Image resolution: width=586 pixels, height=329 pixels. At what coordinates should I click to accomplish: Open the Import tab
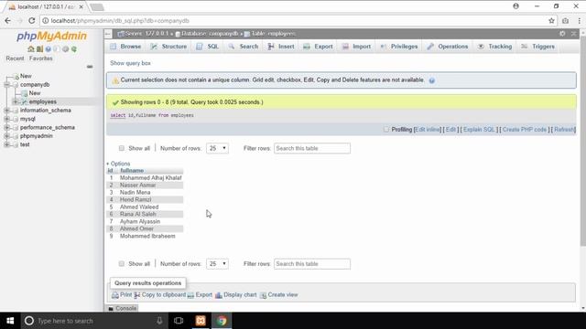pyautogui.click(x=356, y=47)
